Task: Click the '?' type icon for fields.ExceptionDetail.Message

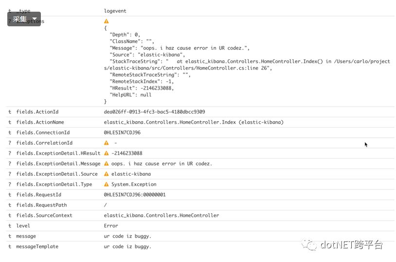Action: point(10,164)
